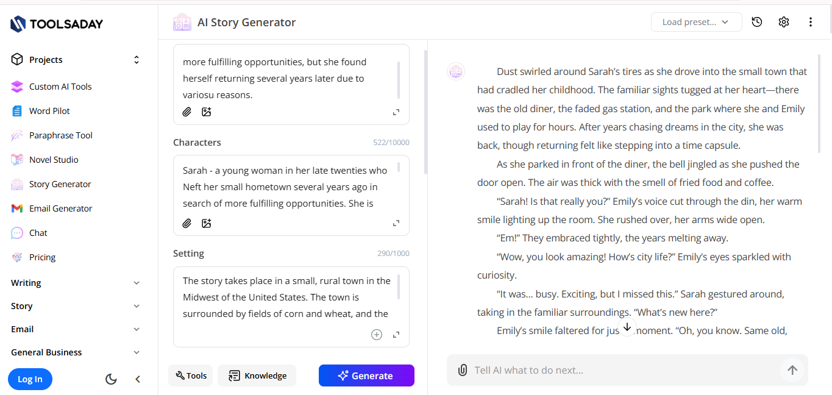Screen dimensions: 832x395
Task: Click the Generate button
Action: pyautogui.click(x=366, y=375)
